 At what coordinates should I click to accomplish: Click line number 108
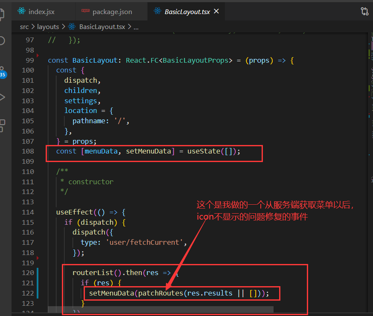(28, 151)
